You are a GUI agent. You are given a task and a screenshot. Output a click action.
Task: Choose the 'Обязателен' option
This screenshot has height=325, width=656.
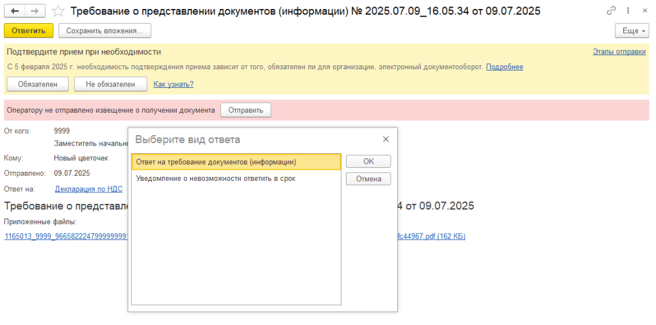[37, 84]
